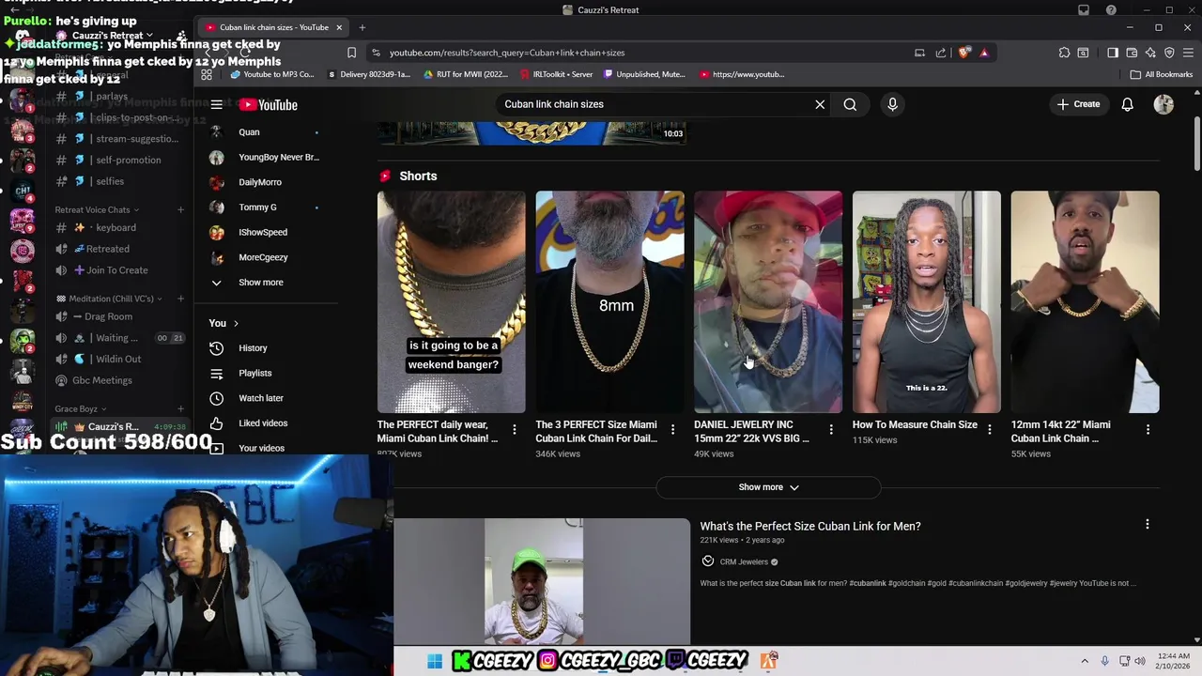Viewport: 1202px width, 676px height.
Task: Expand Shorts shelf with Show more
Action: pyautogui.click(x=768, y=487)
